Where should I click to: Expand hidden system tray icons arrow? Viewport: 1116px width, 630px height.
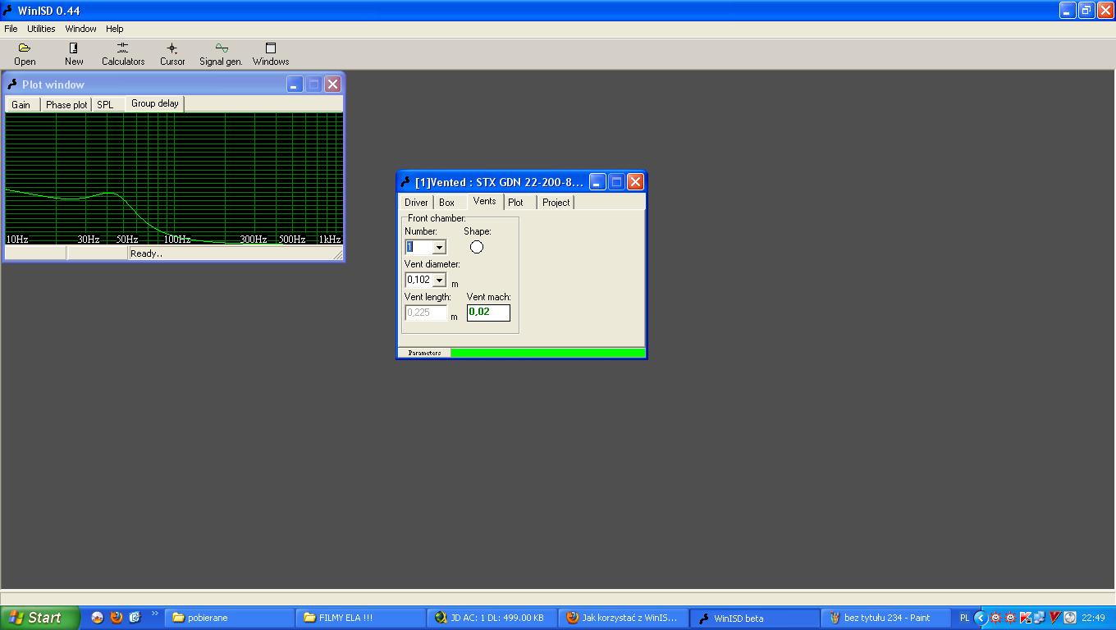[x=980, y=618]
